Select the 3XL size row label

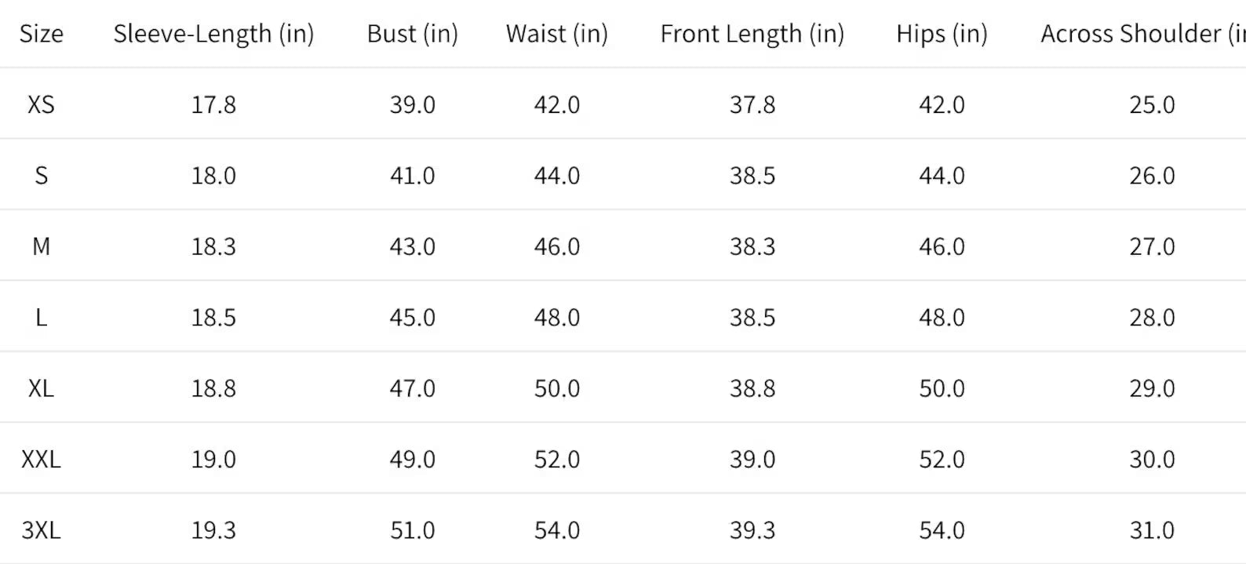pyautogui.click(x=42, y=530)
